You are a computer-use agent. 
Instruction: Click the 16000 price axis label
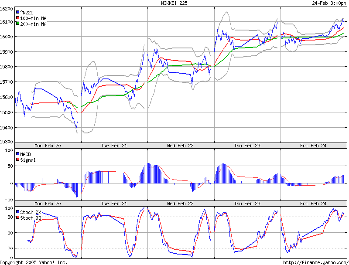pyautogui.click(x=6, y=37)
